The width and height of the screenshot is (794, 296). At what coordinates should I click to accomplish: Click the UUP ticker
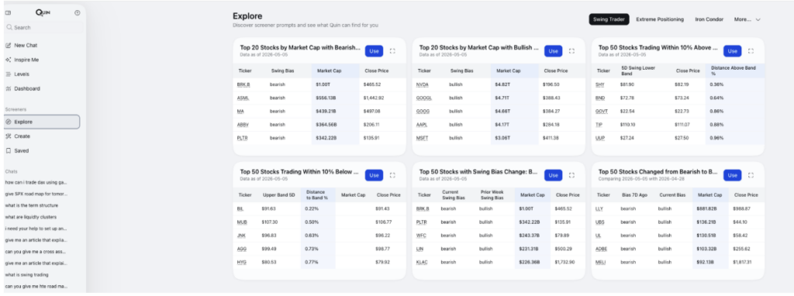click(x=600, y=138)
